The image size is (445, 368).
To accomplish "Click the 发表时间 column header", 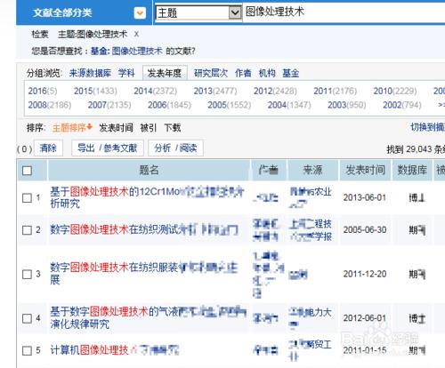I will (x=365, y=170).
